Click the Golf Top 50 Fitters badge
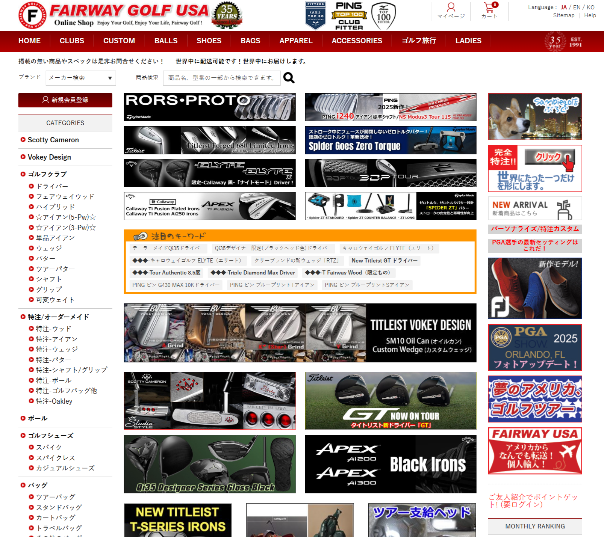Screen dimensions: 604x537 (x=316, y=16)
